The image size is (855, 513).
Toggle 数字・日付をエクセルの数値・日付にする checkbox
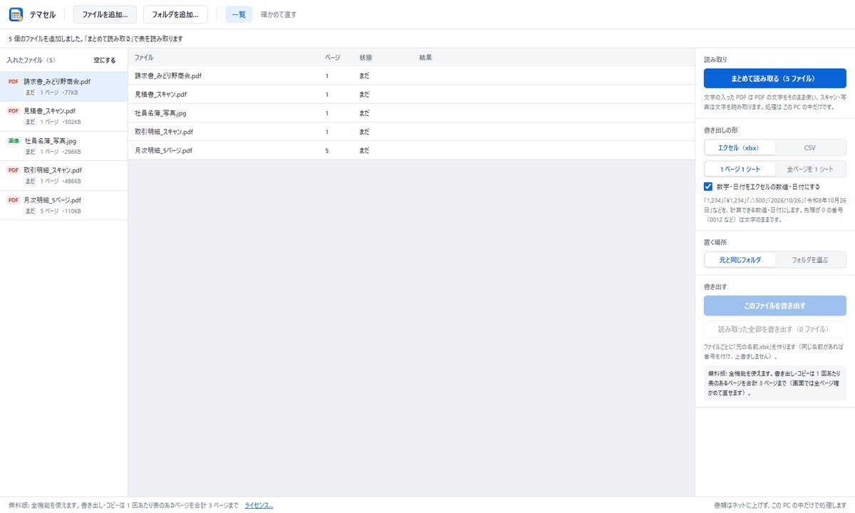tap(708, 187)
